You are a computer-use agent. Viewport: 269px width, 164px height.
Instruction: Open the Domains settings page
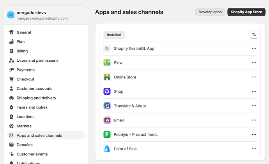coord(25,145)
